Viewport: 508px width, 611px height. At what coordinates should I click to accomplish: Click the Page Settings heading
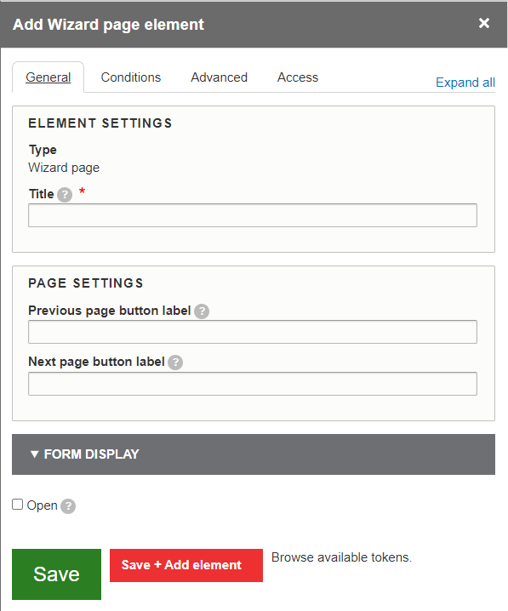tap(86, 283)
